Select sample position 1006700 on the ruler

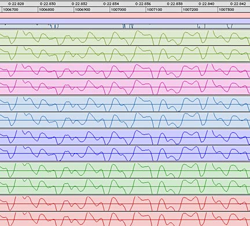pos(11,10)
